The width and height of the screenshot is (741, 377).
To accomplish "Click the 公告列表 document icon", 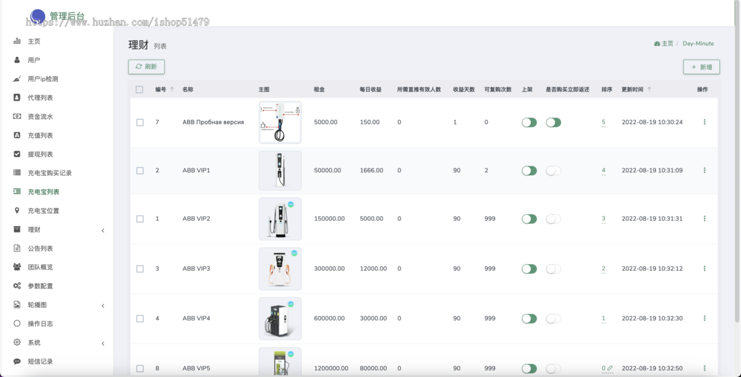I will point(17,249).
